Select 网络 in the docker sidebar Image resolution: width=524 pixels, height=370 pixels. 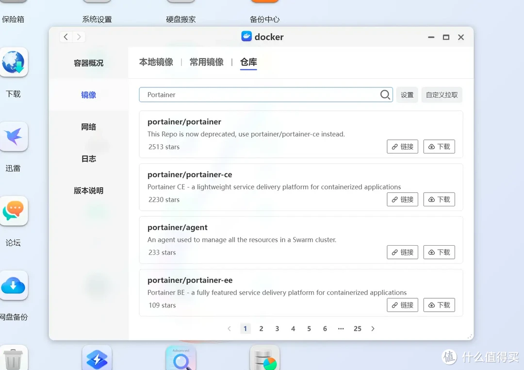coord(88,126)
